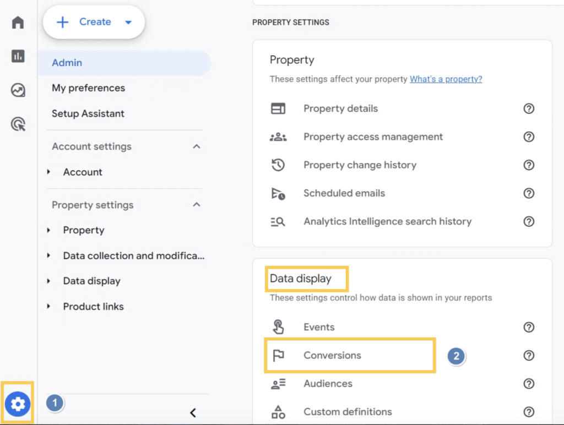Viewport: 564px width, 425px height.
Task: Open My preferences
Action: coord(89,88)
